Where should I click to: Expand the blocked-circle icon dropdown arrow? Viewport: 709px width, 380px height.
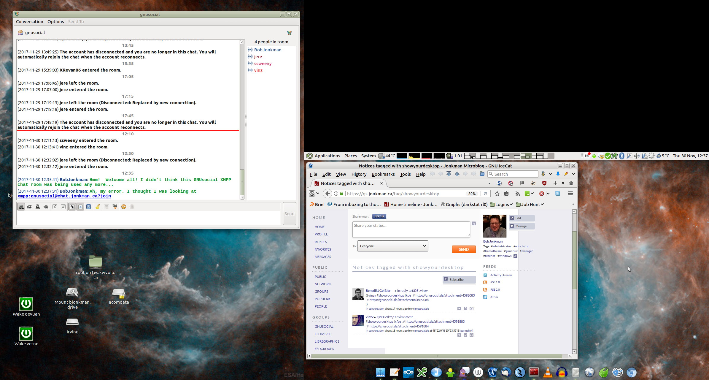pos(318,194)
